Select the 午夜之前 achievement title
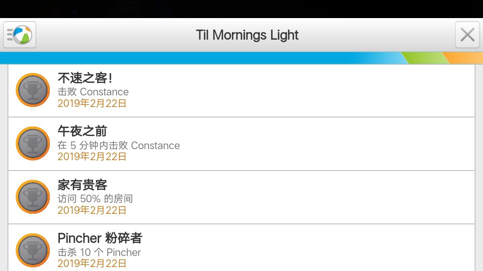Image resolution: width=483 pixels, height=271 pixels. (83, 131)
